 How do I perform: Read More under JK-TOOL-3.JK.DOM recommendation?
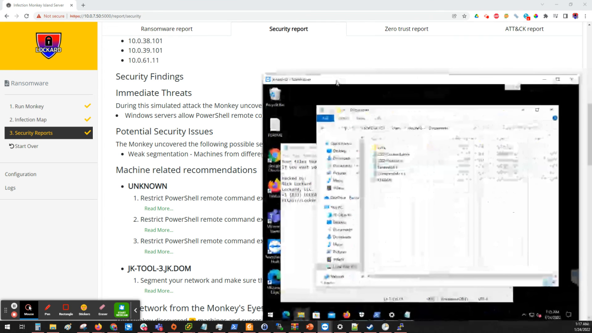(159, 291)
